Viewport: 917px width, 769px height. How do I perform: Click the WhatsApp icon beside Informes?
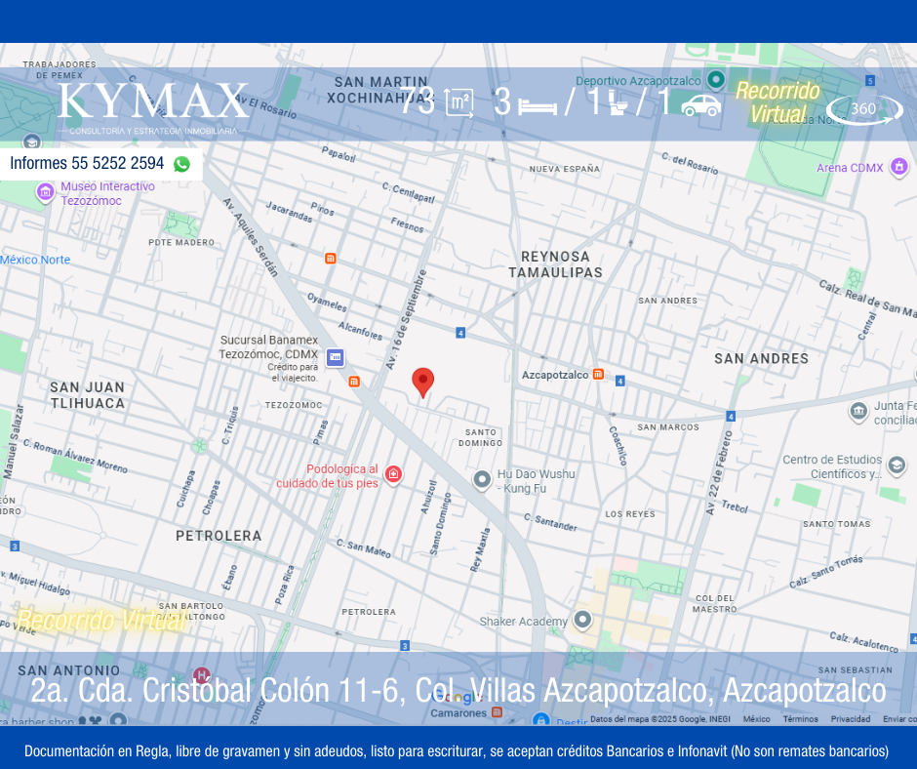[181, 165]
